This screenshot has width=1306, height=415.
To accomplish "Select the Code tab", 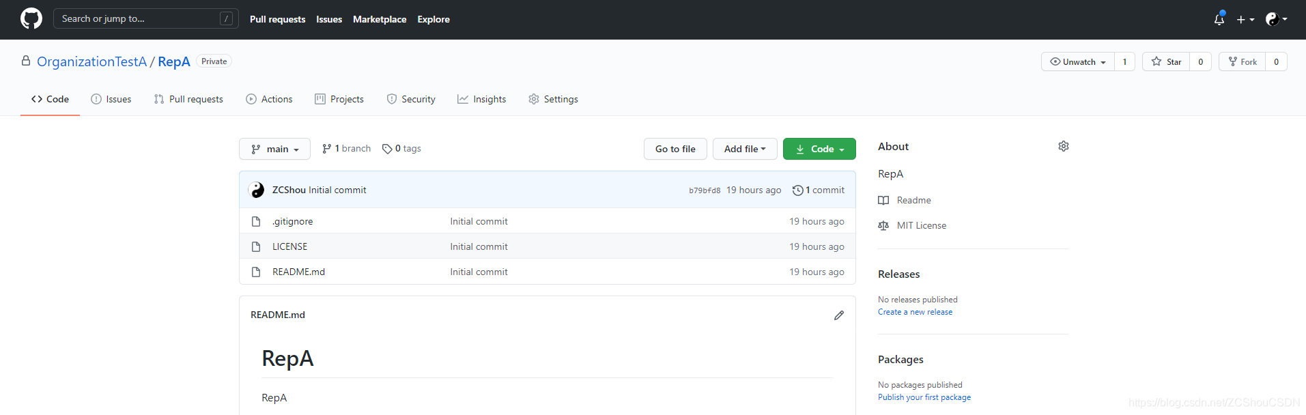I will coord(50,99).
